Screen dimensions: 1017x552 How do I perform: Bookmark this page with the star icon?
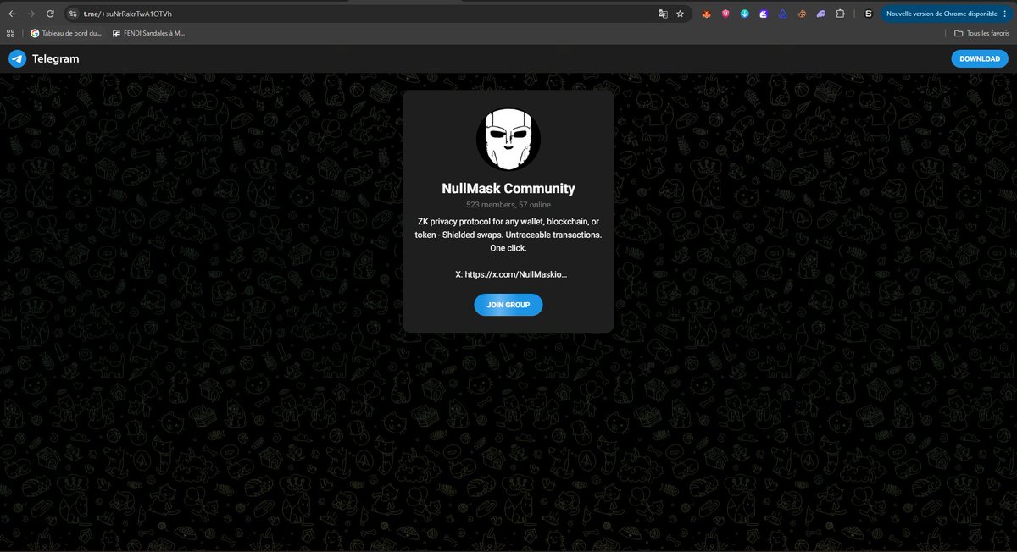tap(680, 14)
